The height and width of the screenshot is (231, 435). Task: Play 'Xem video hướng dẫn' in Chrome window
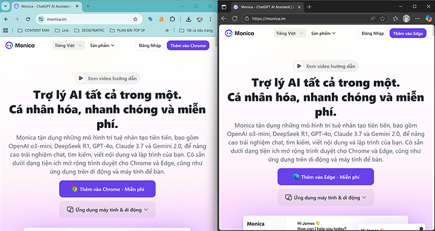coord(108,78)
